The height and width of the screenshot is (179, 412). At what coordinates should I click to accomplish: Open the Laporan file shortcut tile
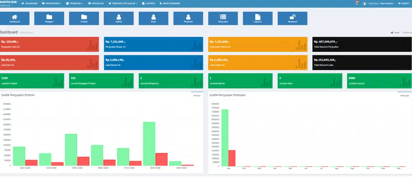257,18
